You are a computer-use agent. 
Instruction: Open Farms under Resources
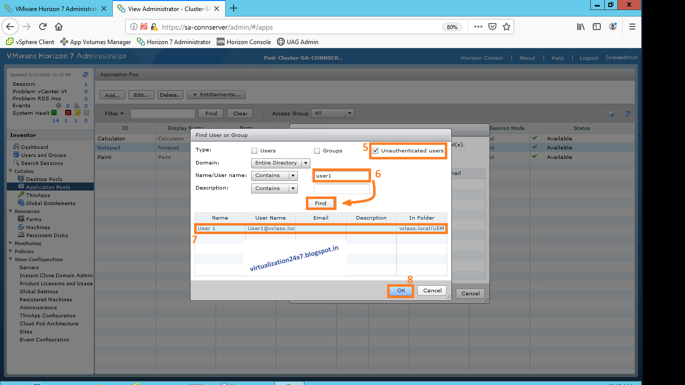coord(34,219)
